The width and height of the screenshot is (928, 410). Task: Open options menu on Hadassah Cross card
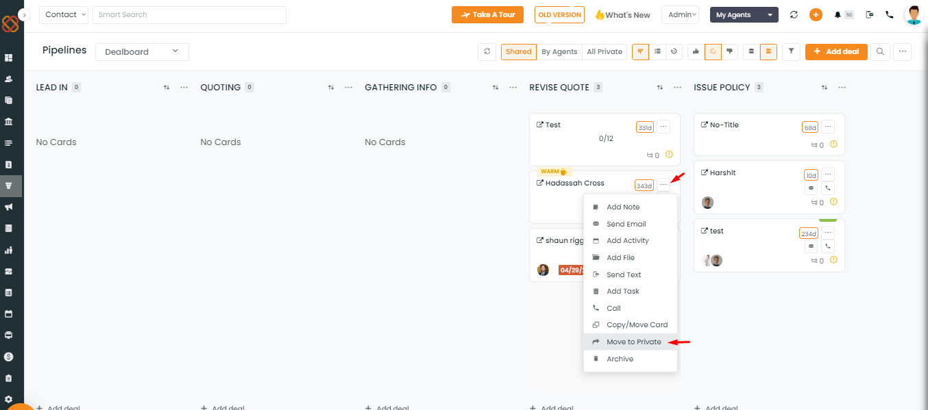[x=663, y=185]
